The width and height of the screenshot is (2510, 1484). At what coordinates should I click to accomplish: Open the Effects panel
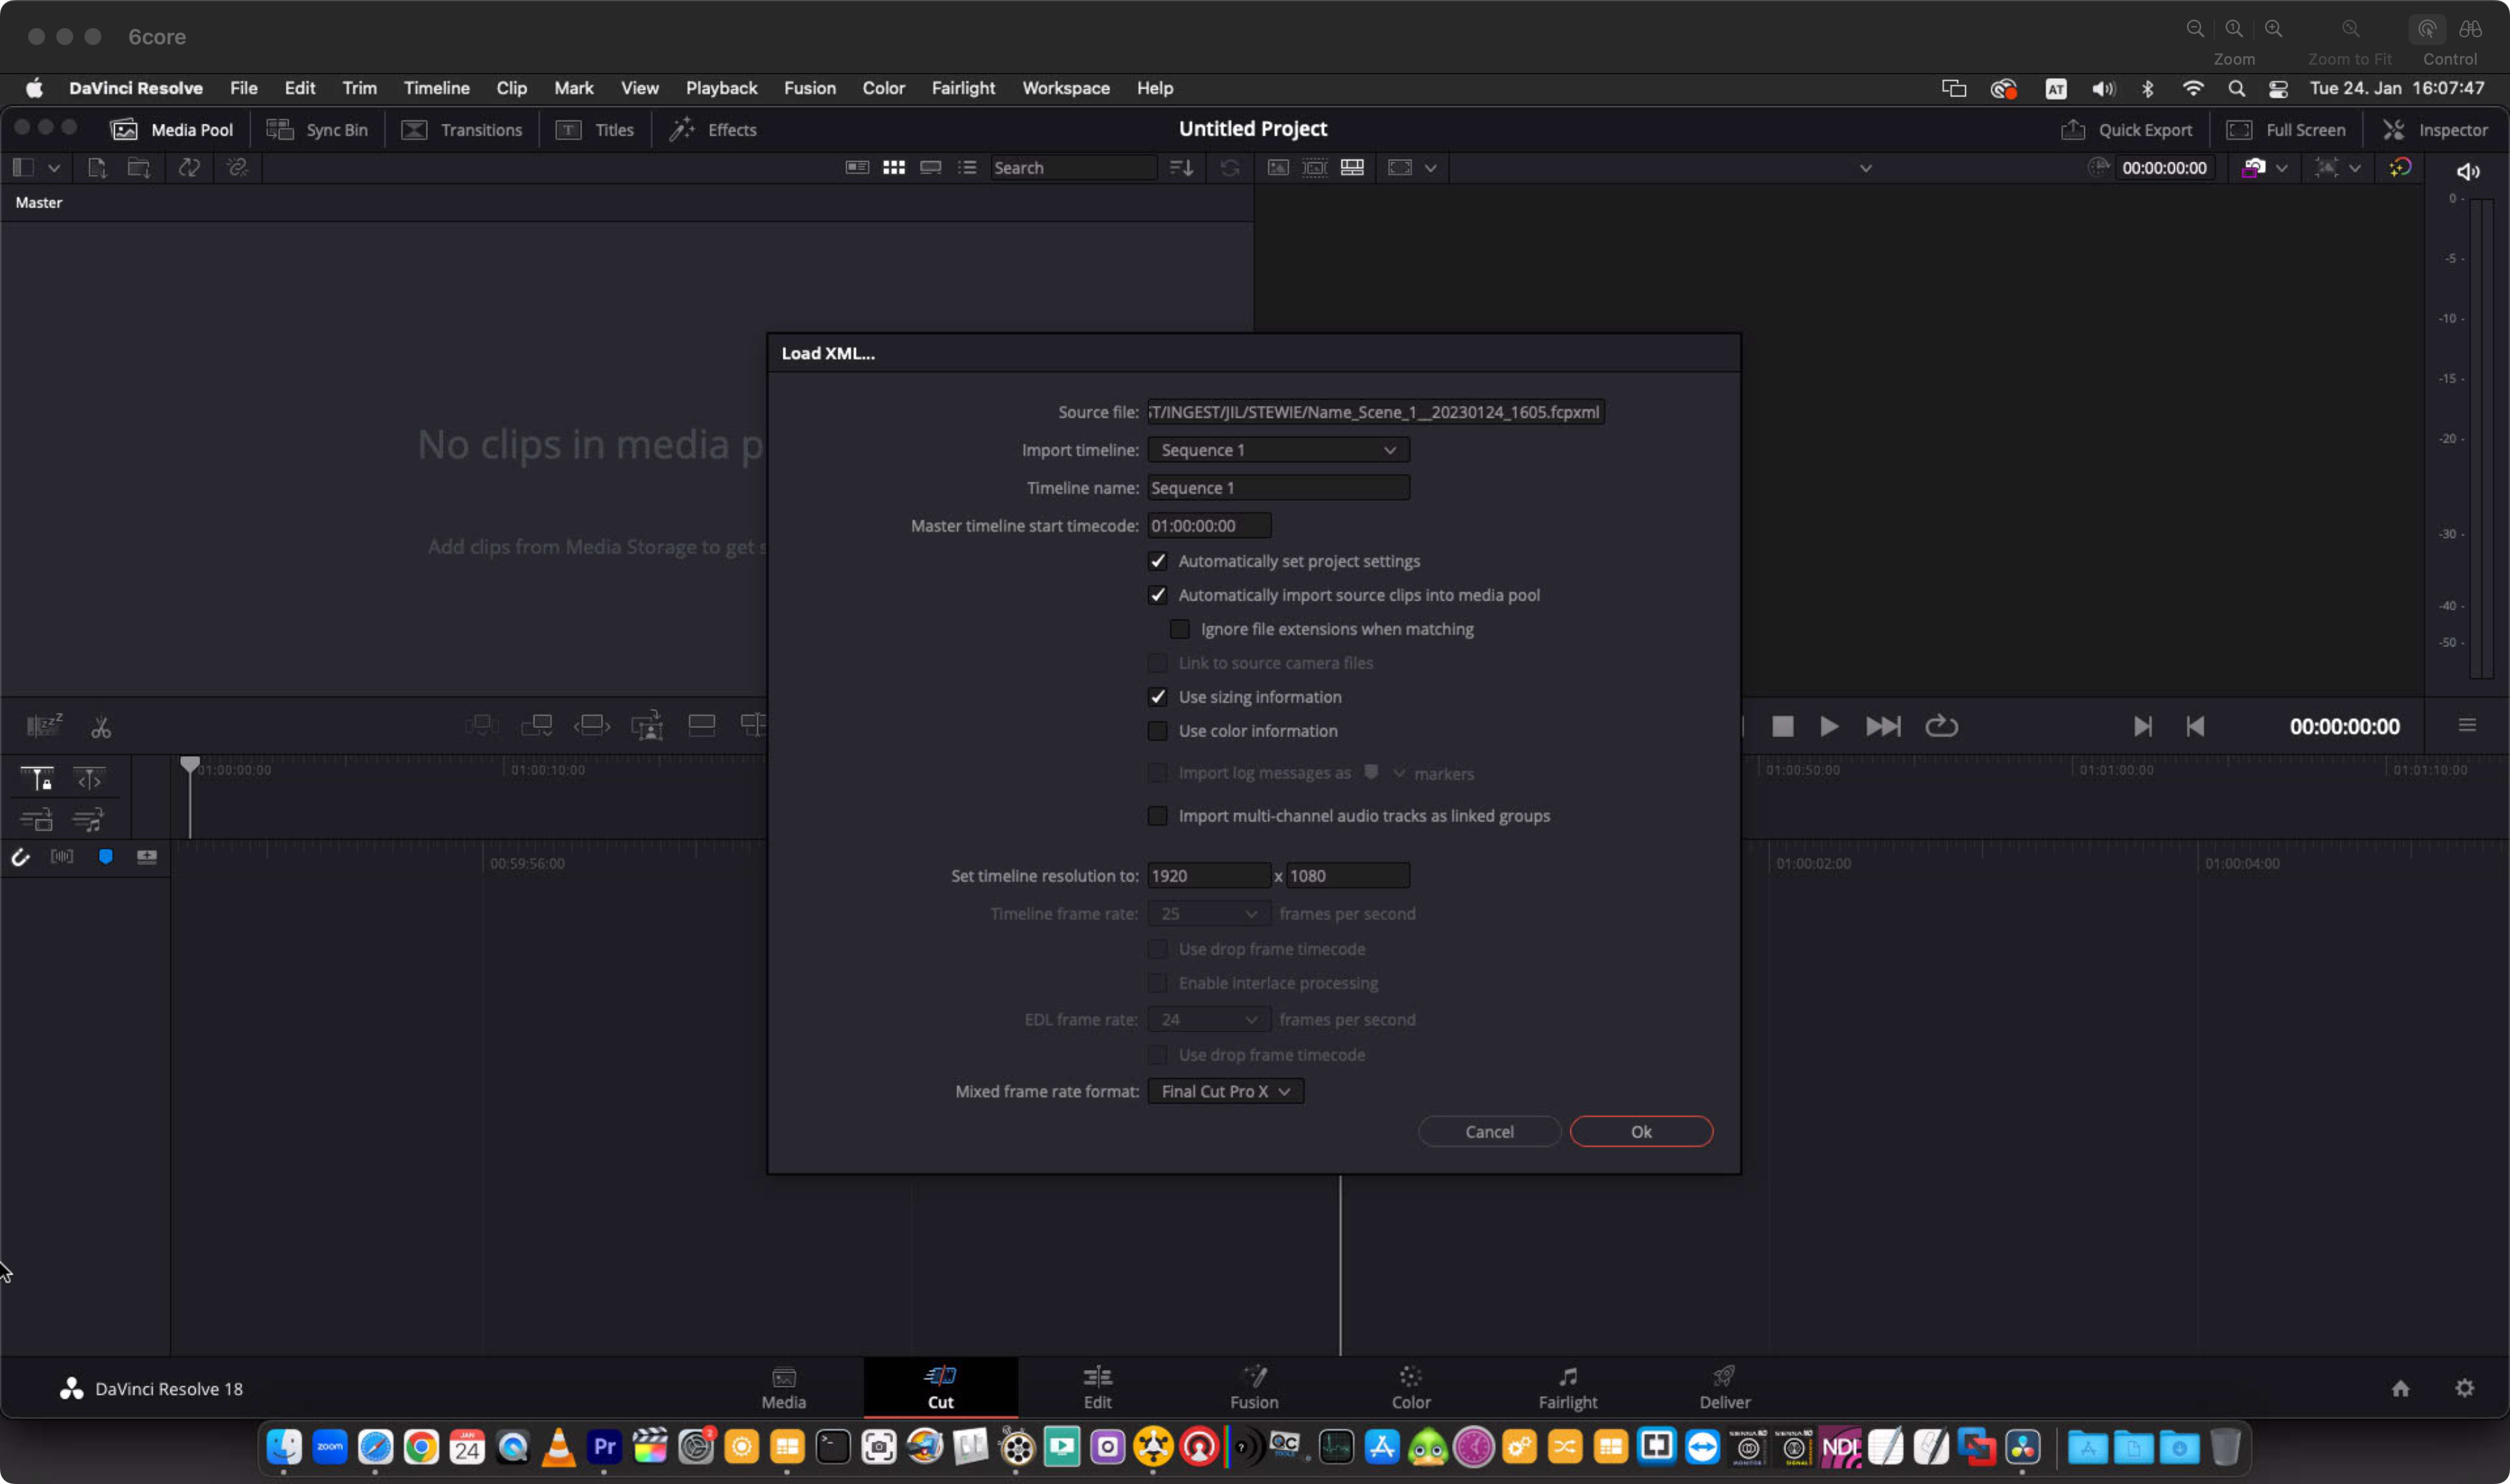click(x=712, y=130)
